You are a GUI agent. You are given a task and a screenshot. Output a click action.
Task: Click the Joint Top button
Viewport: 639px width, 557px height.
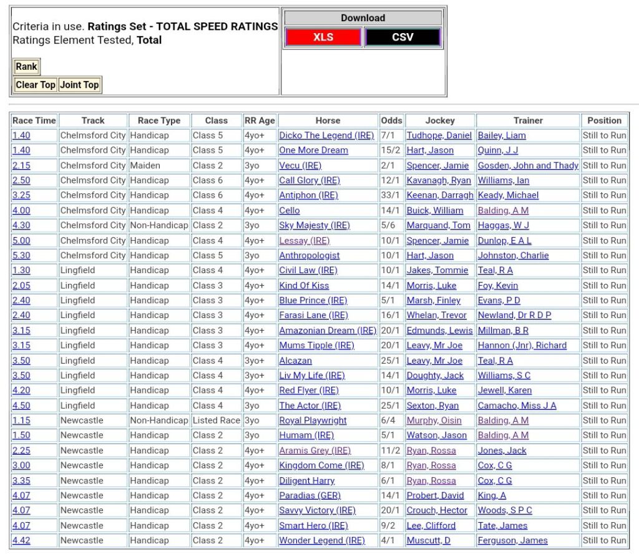[79, 85]
